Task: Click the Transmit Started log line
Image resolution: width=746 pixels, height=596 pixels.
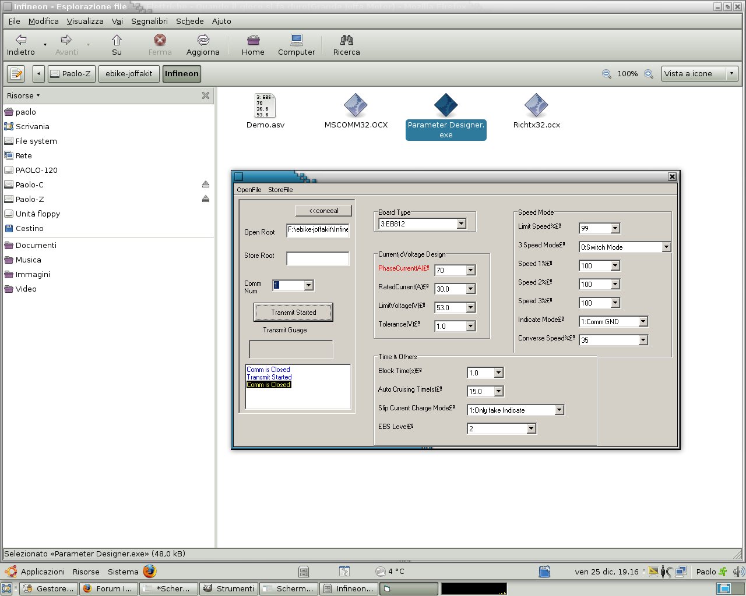Action: click(x=269, y=377)
